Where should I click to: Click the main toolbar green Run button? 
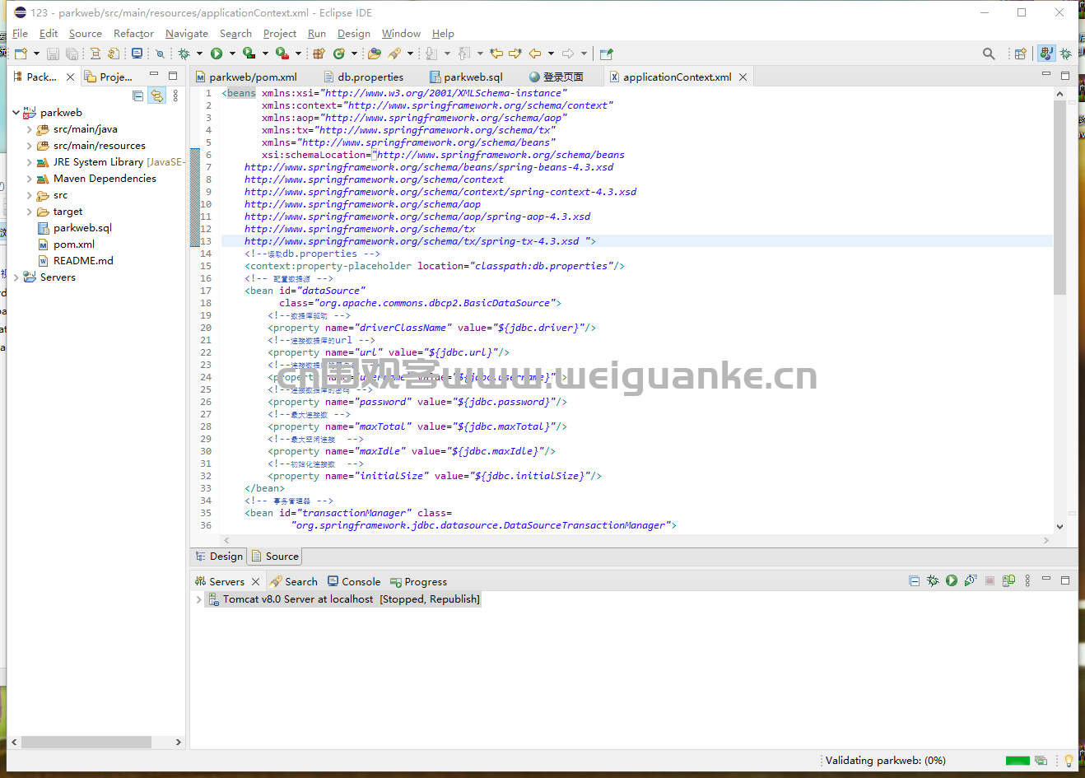[217, 54]
